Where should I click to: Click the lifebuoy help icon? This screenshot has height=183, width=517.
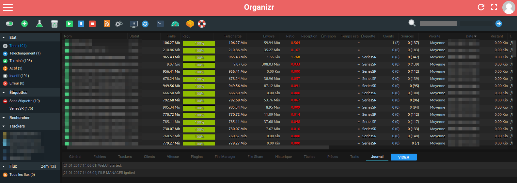pos(202,23)
